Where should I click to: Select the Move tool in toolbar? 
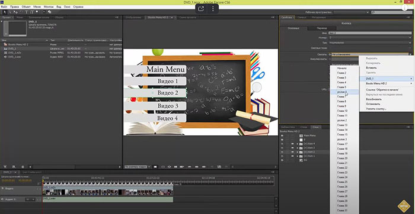(15, 12)
